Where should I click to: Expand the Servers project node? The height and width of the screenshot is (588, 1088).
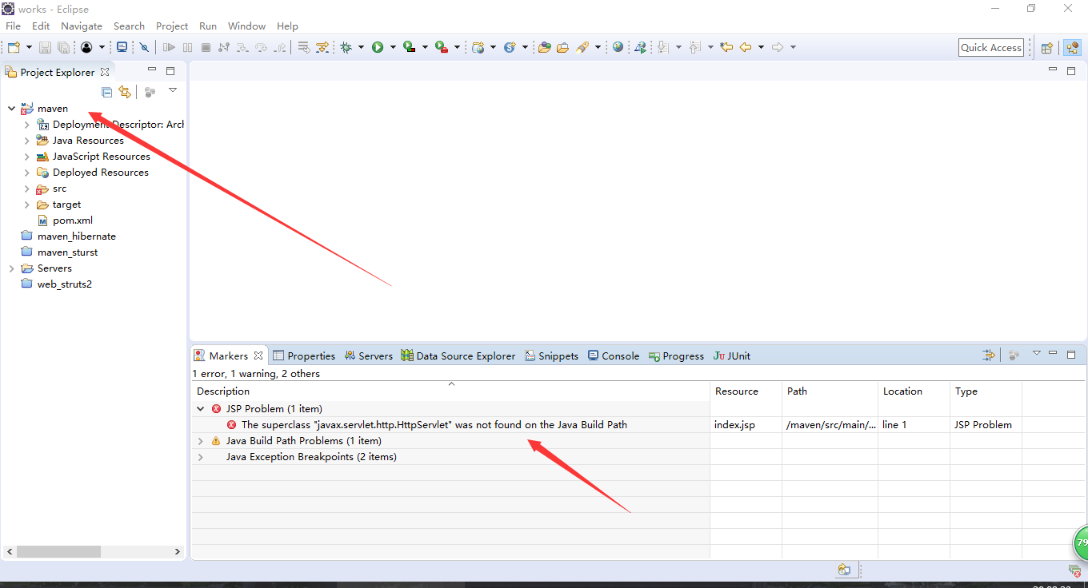click(11, 268)
